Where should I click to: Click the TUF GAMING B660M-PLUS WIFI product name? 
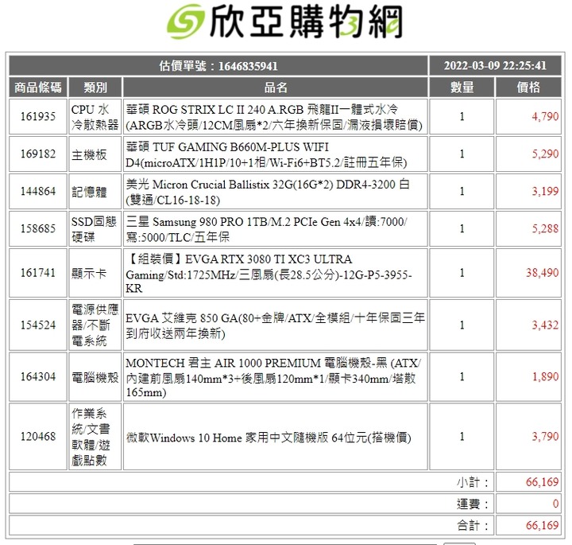point(266,154)
